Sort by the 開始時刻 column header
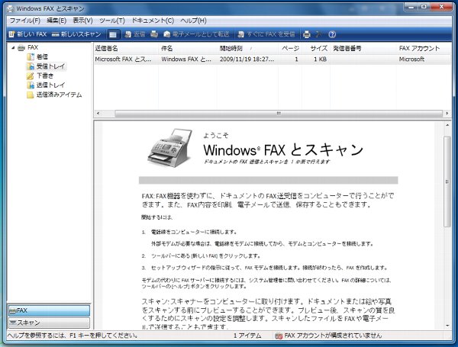 pyautogui.click(x=247, y=48)
